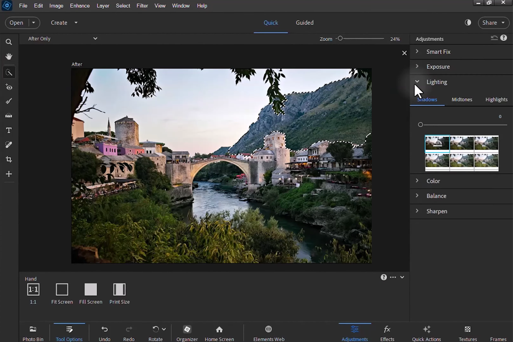Switch to Highlights lighting tab

pos(496,100)
